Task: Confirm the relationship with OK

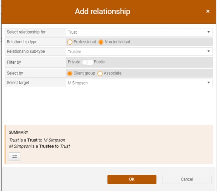Action: [x=132, y=179]
